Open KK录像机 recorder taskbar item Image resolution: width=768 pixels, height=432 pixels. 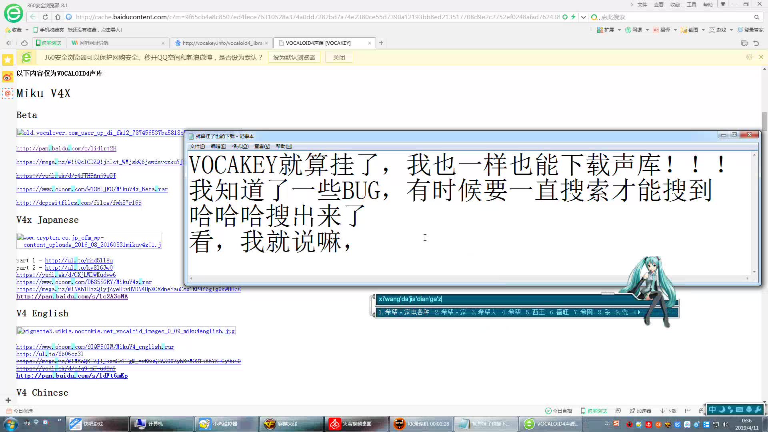[422, 424]
